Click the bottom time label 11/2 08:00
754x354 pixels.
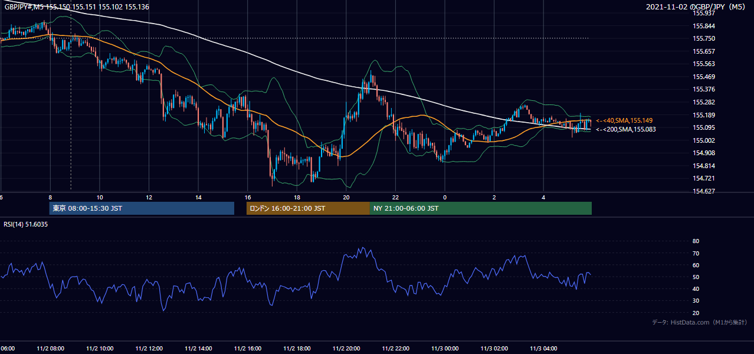(x=50, y=348)
